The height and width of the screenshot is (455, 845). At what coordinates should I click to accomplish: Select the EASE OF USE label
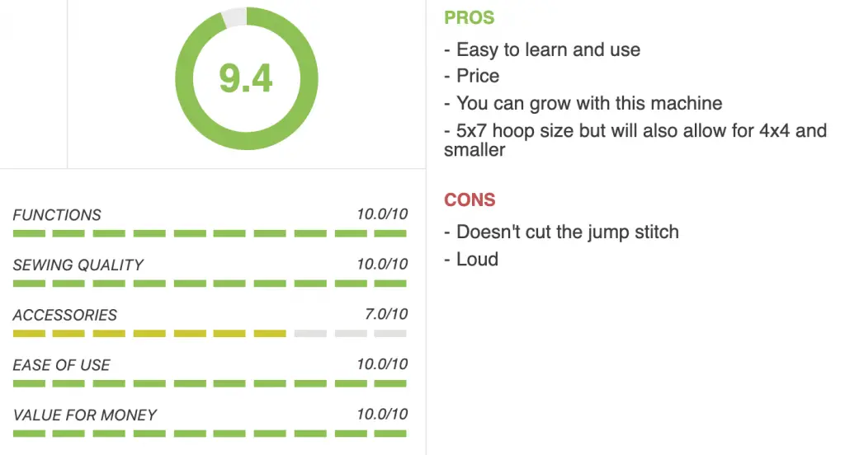61,365
